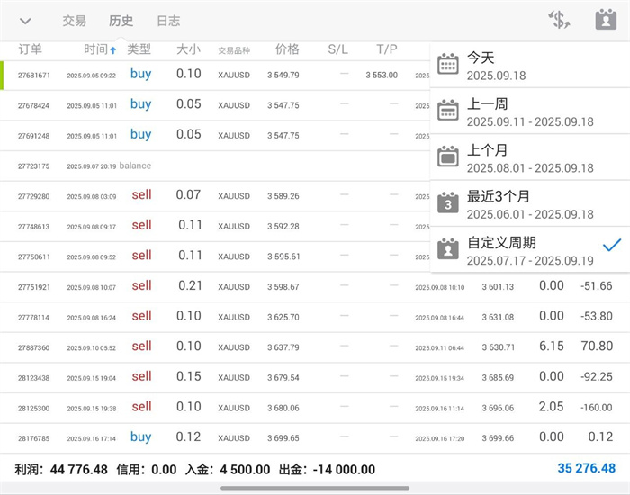Open the 历史 tab
The image size is (630, 495).
[121, 21]
